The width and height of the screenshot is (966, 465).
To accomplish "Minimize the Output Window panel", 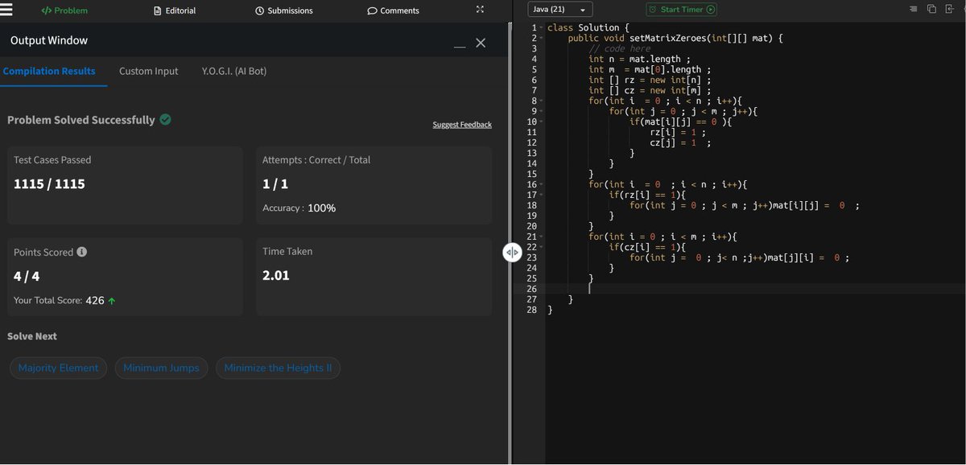I will [x=460, y=47].
